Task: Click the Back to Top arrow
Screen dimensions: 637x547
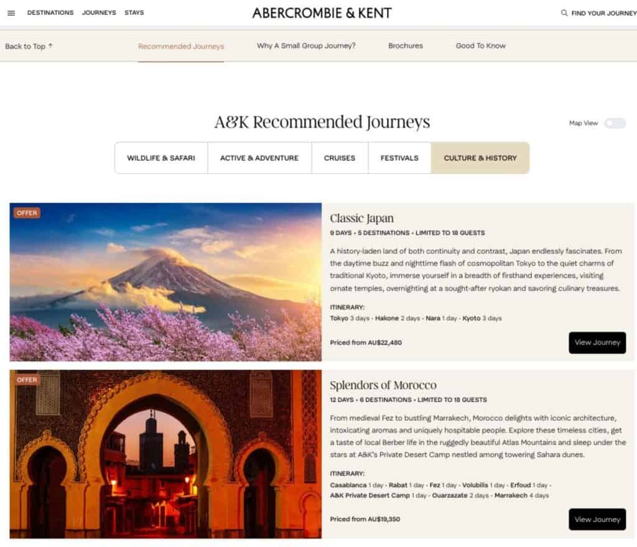Action: 50,45
